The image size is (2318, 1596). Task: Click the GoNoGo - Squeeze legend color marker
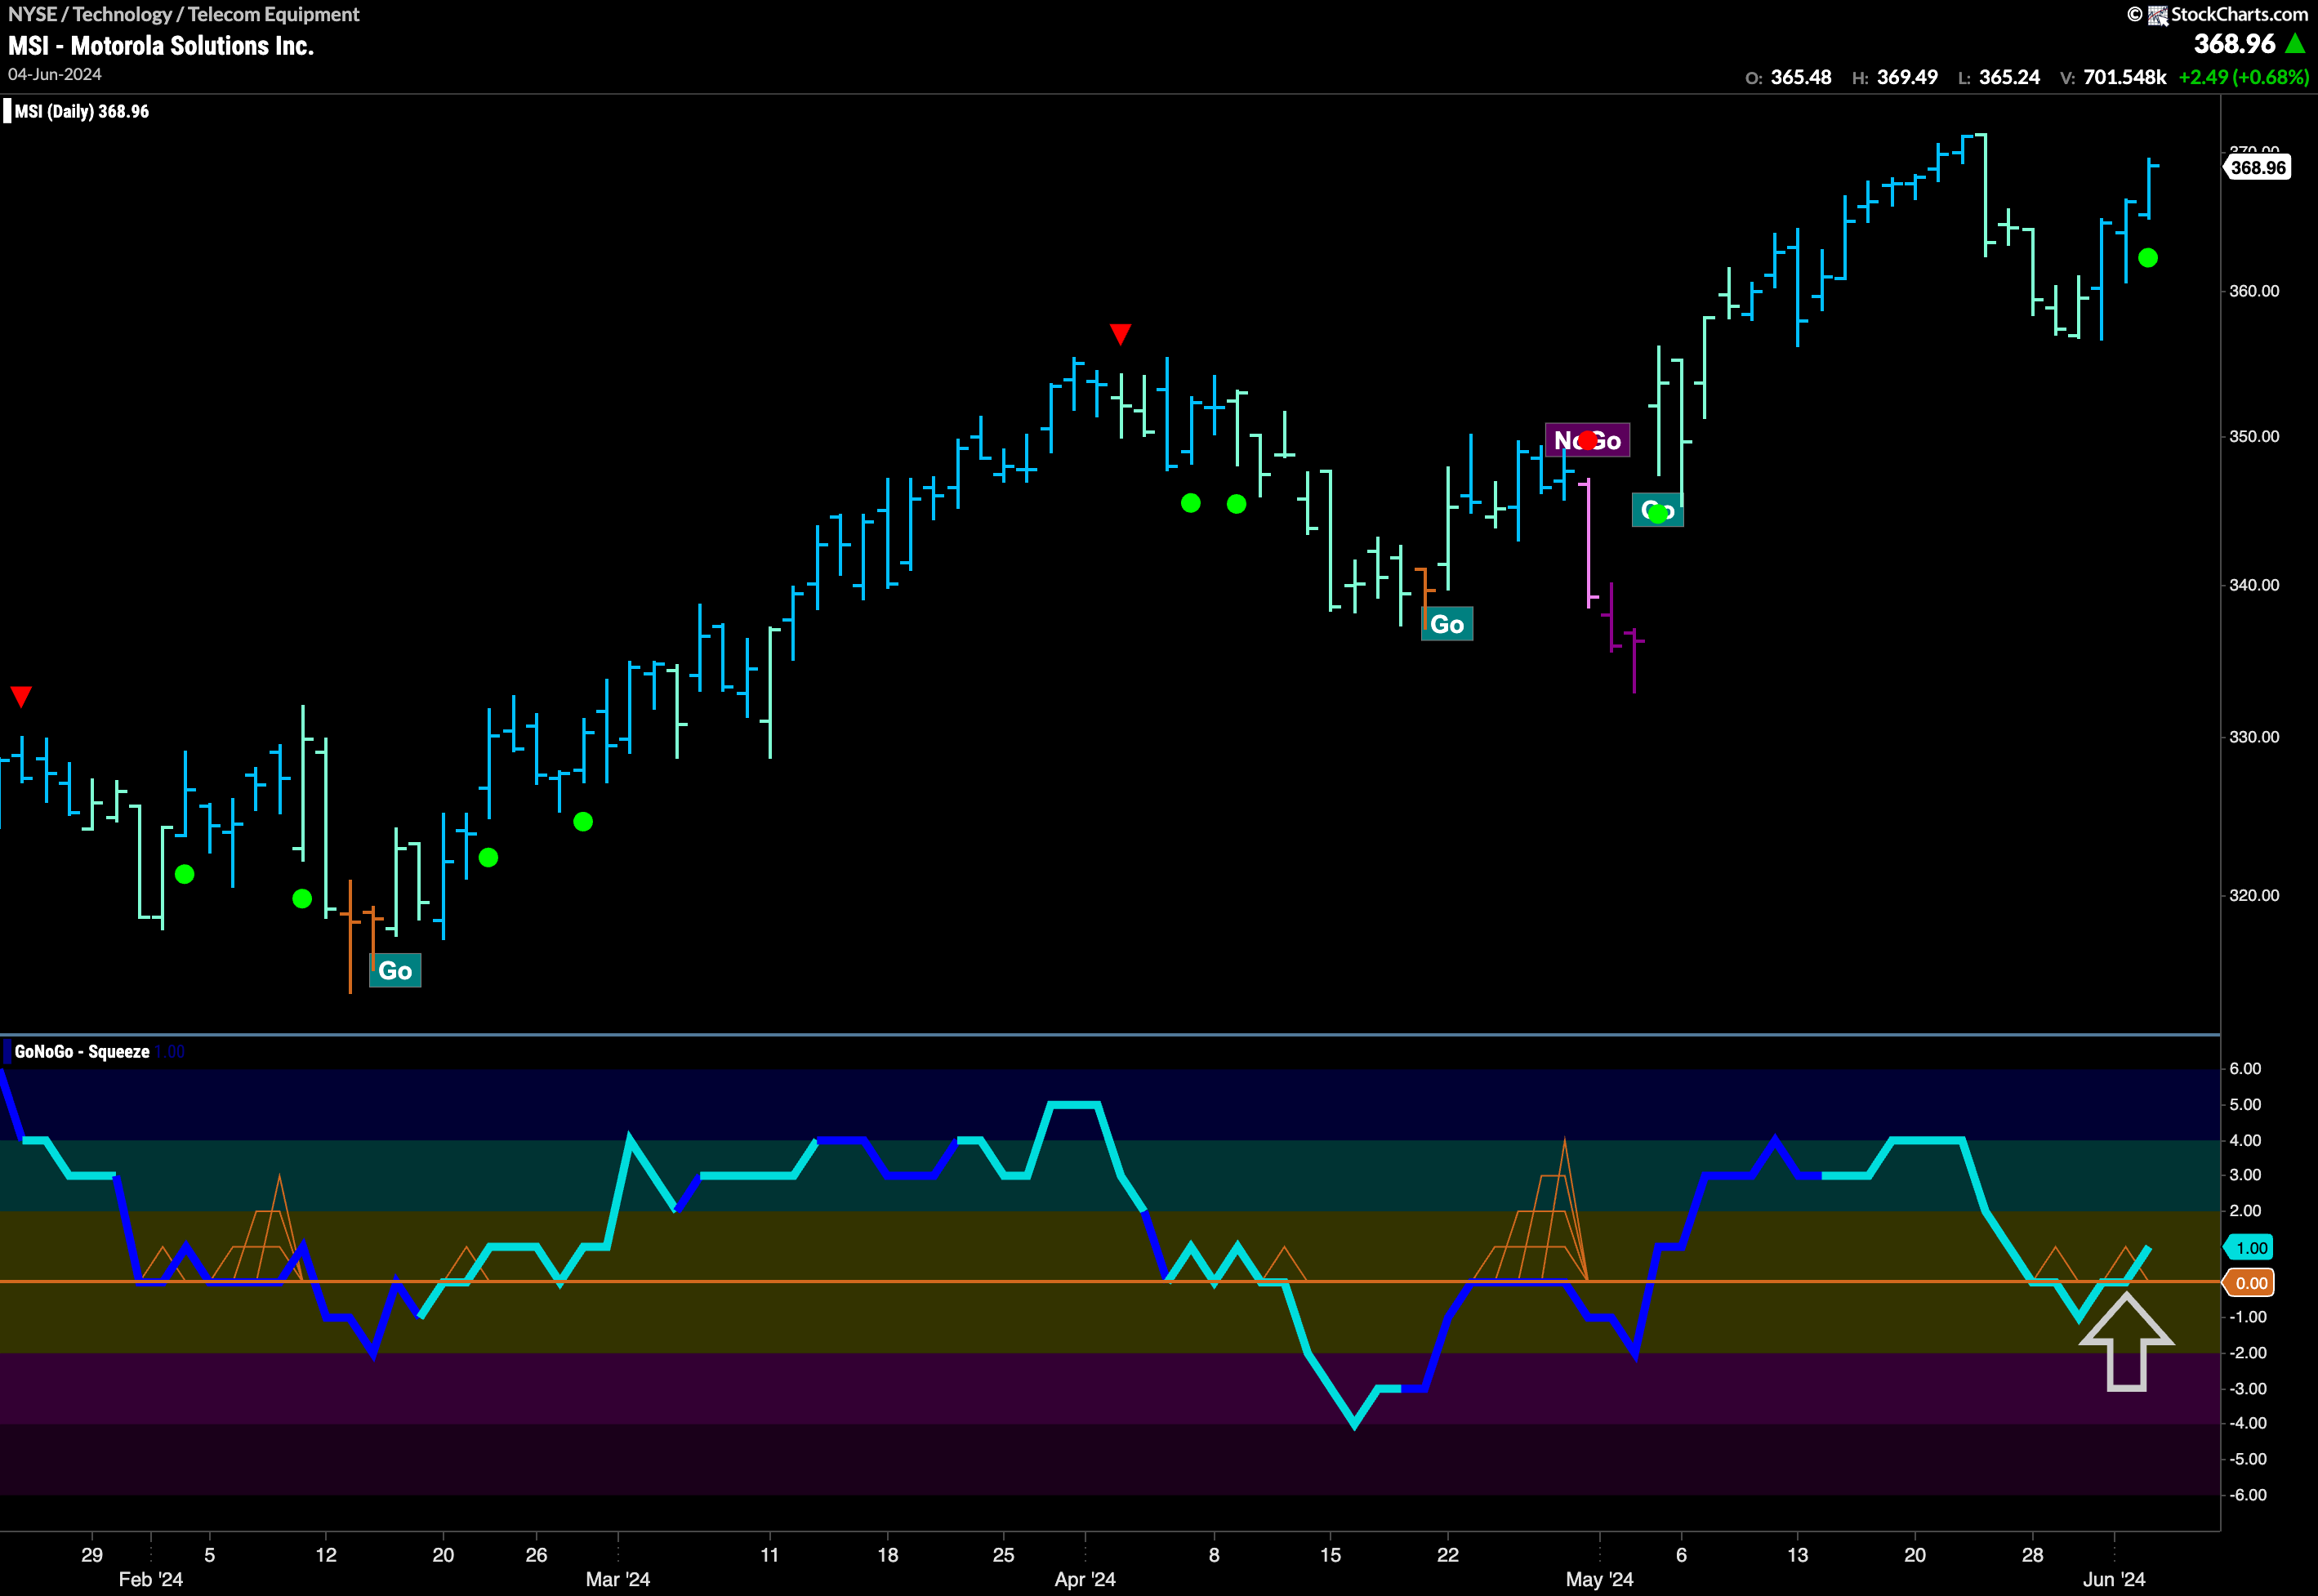coord(7,1051)
